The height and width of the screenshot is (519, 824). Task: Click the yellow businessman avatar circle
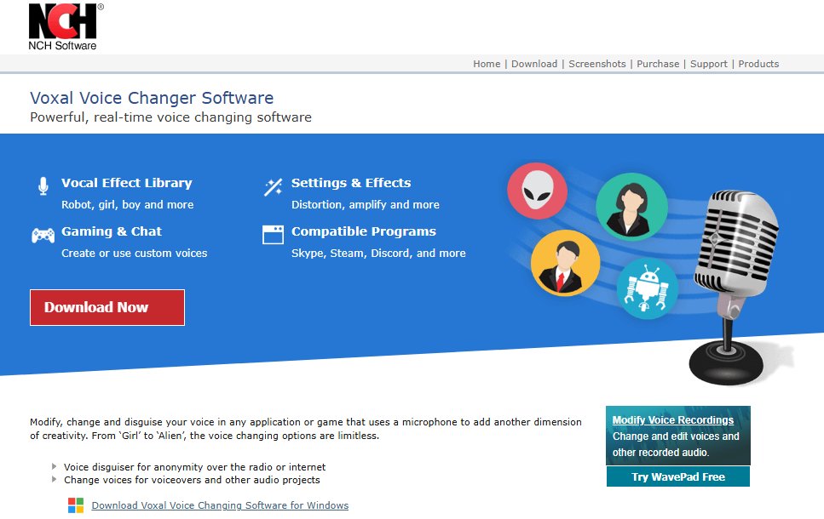pyautogui.click(x=566, y=263)
